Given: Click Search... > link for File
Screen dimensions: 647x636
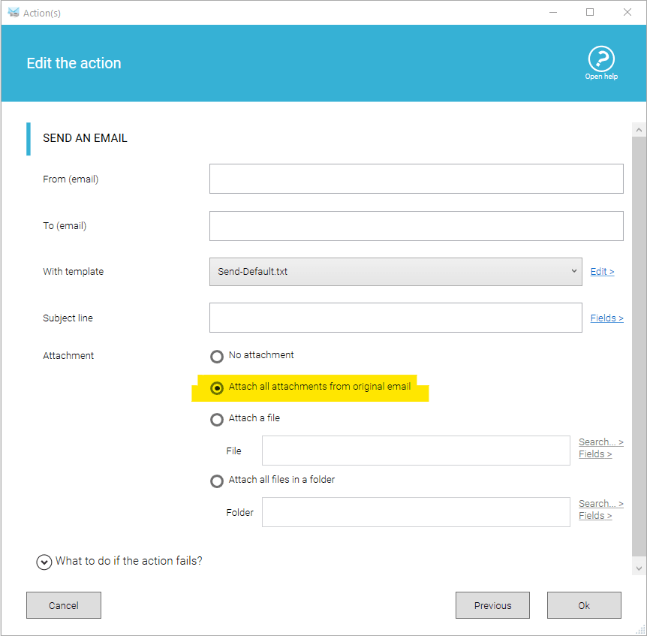Looking at the screenshot, I should (x=600, y=442).
